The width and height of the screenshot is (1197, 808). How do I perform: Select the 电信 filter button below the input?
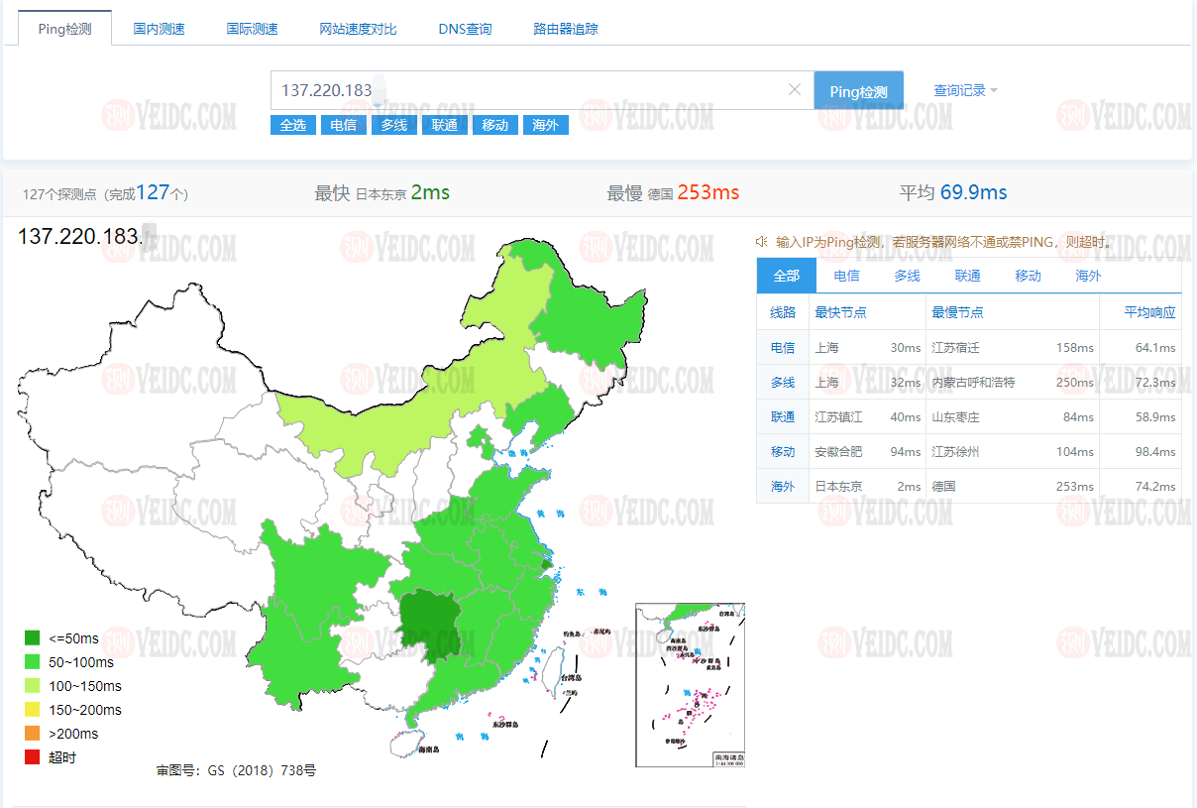343,124
